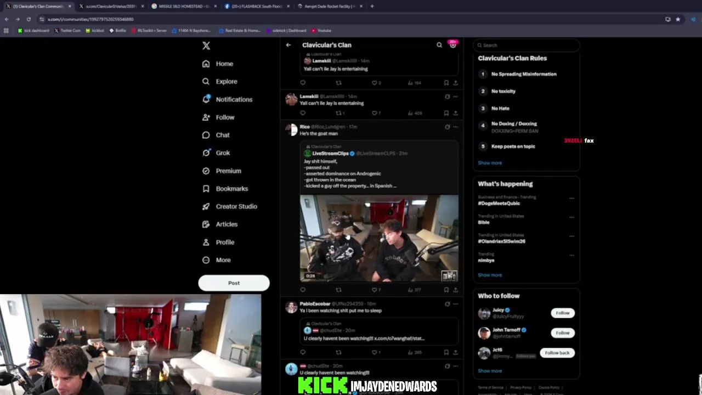This screenshot has width=702, height=395.
Task: Open Articles in the sidebar
Action: click(219, 224)
